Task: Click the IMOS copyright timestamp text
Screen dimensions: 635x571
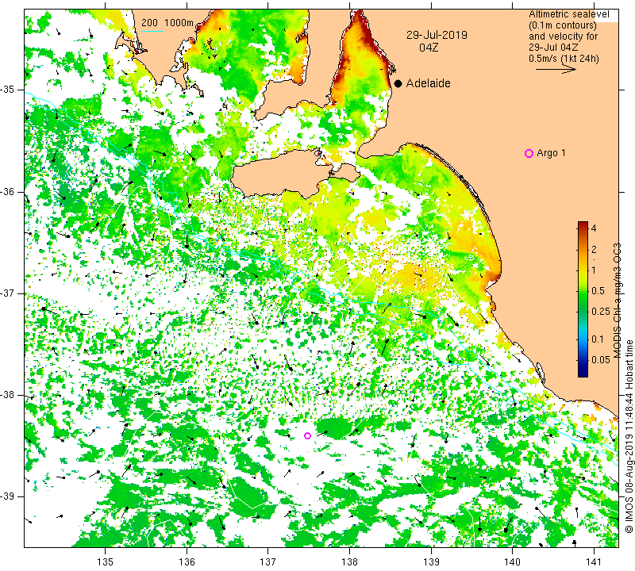Action: (629, 436)
